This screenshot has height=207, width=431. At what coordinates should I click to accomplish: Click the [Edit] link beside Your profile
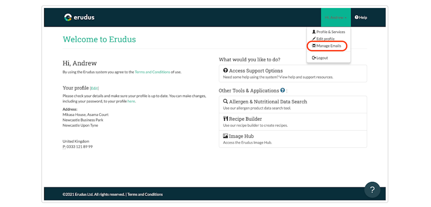coord(94,88)
